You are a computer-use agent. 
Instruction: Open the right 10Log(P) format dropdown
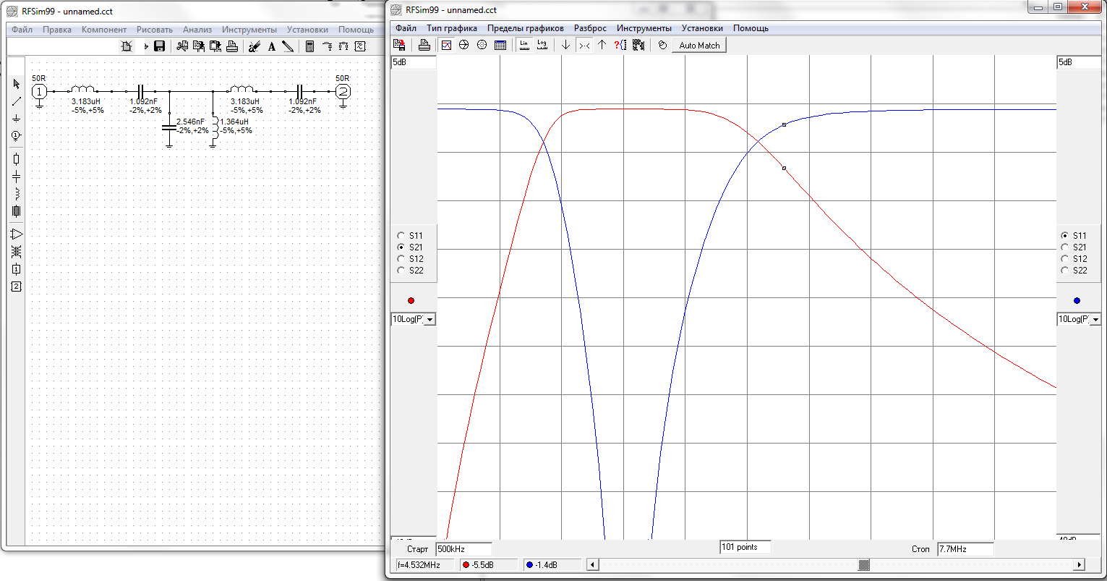click(x=1095, y=319)
